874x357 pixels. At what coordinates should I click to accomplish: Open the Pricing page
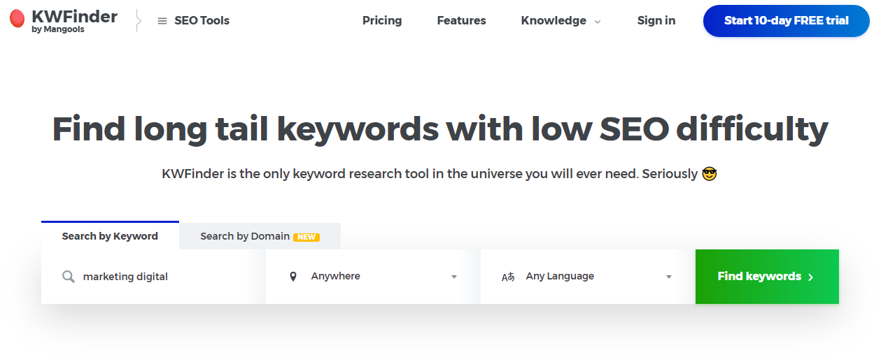coord(382,20)
